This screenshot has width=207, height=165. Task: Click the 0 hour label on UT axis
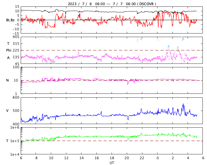[158, 158]
